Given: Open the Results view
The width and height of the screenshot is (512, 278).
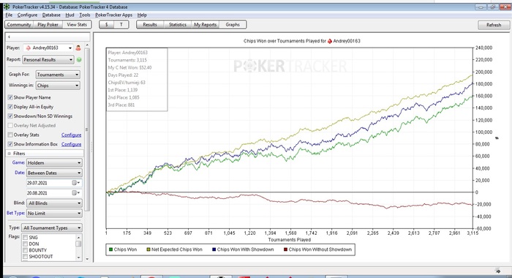Looking at the screenshot, I should (150, 24).
